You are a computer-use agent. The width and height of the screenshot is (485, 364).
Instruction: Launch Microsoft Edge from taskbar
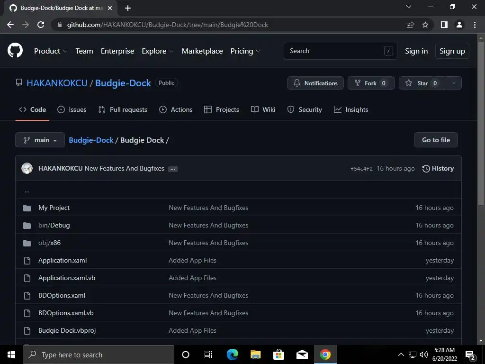click(232, 355)
